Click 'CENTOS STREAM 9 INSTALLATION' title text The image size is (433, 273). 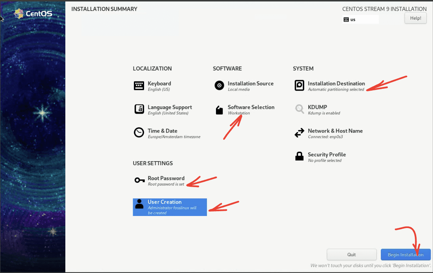[x=384, y=9]
